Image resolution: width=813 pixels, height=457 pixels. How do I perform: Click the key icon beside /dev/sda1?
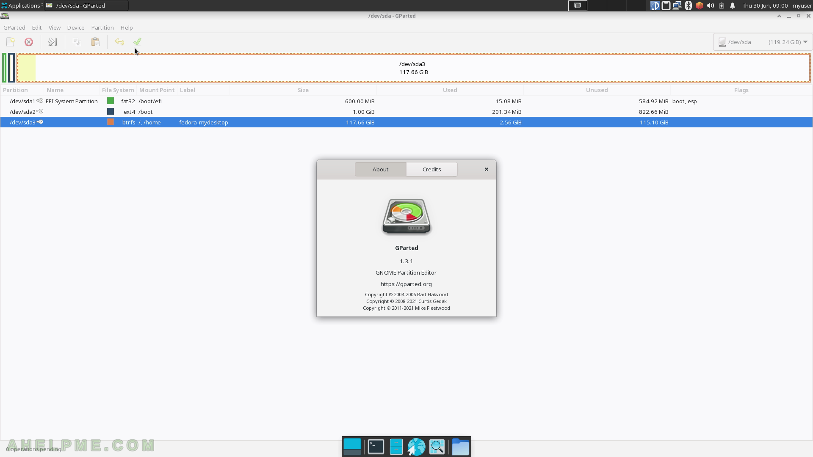pos(40,101)
